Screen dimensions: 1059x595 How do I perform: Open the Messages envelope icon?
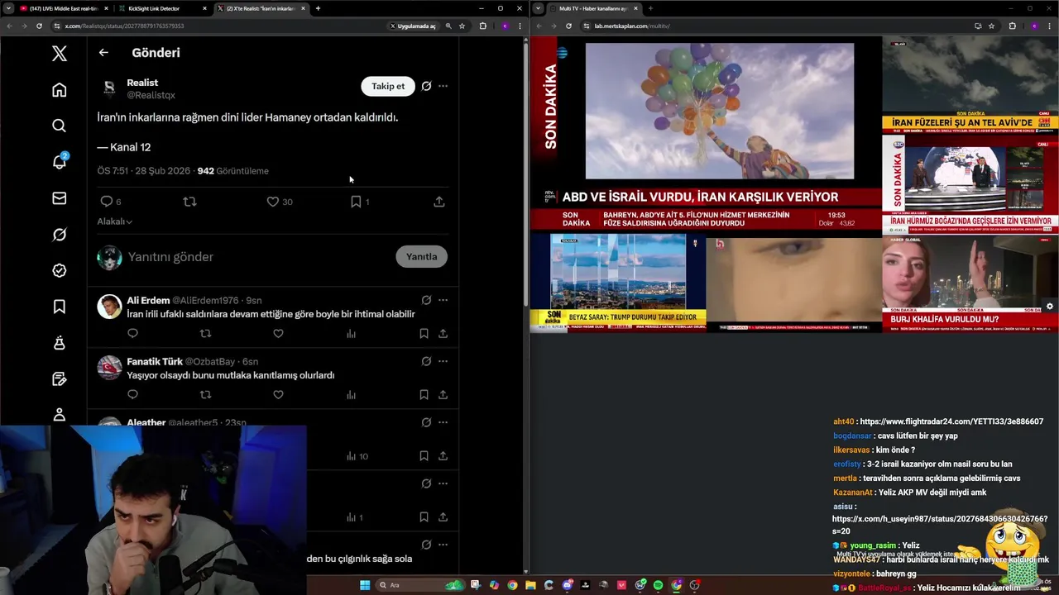click(x=59, y=198)
